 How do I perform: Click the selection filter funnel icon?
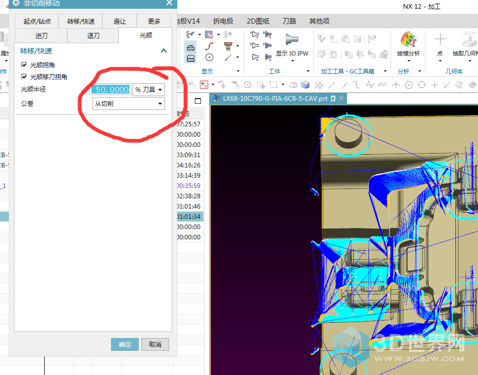(x=204, y=84)
